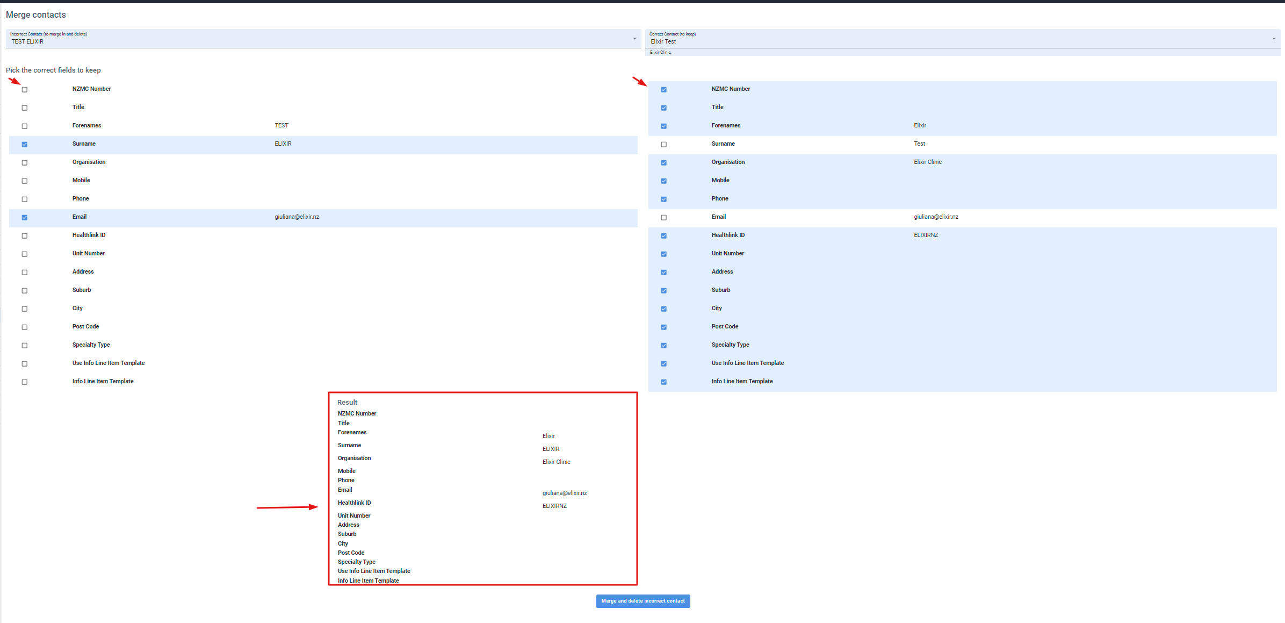Expand the TEST ELIXIR contact selector arrow
Screen dimensions: 1285x623
[634, 38]
